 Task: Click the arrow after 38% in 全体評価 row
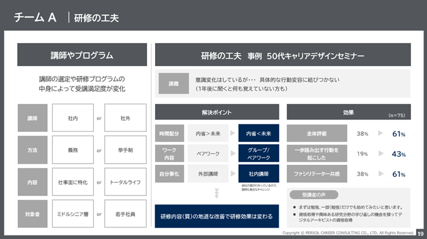380,133
